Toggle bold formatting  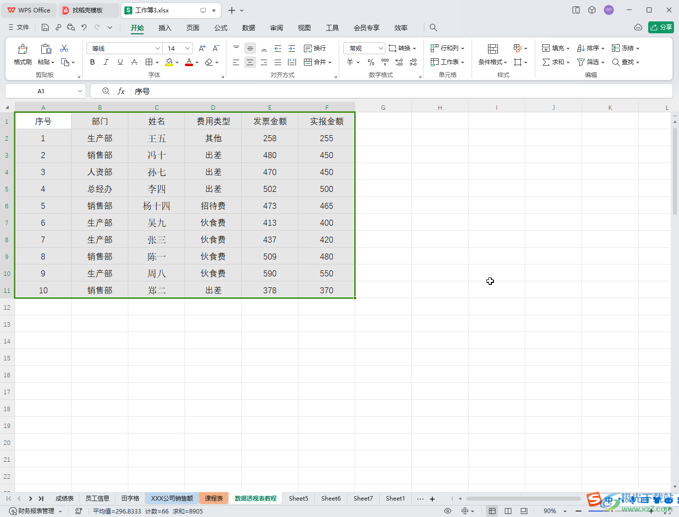[x=93, y=62]
